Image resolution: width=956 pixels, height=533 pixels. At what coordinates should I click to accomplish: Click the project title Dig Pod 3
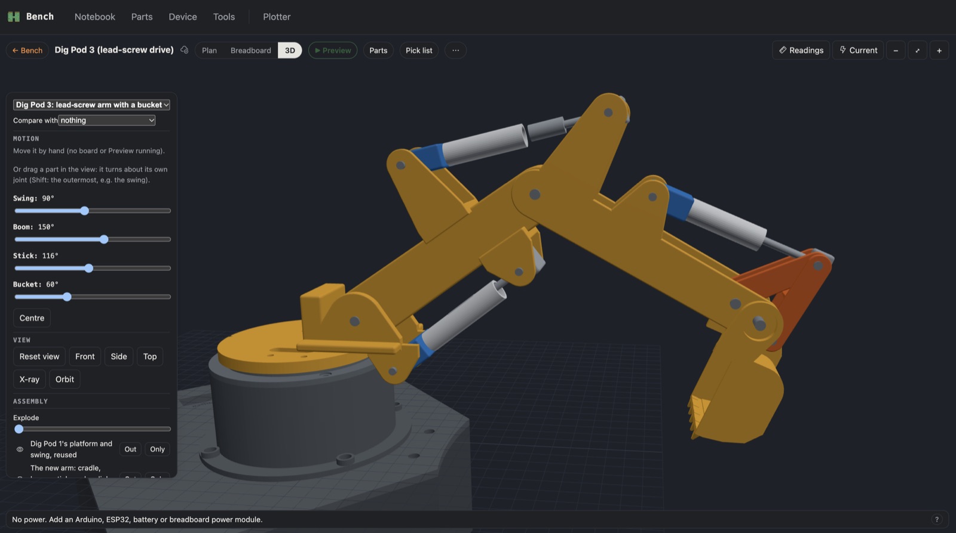[x=114, y=50]
